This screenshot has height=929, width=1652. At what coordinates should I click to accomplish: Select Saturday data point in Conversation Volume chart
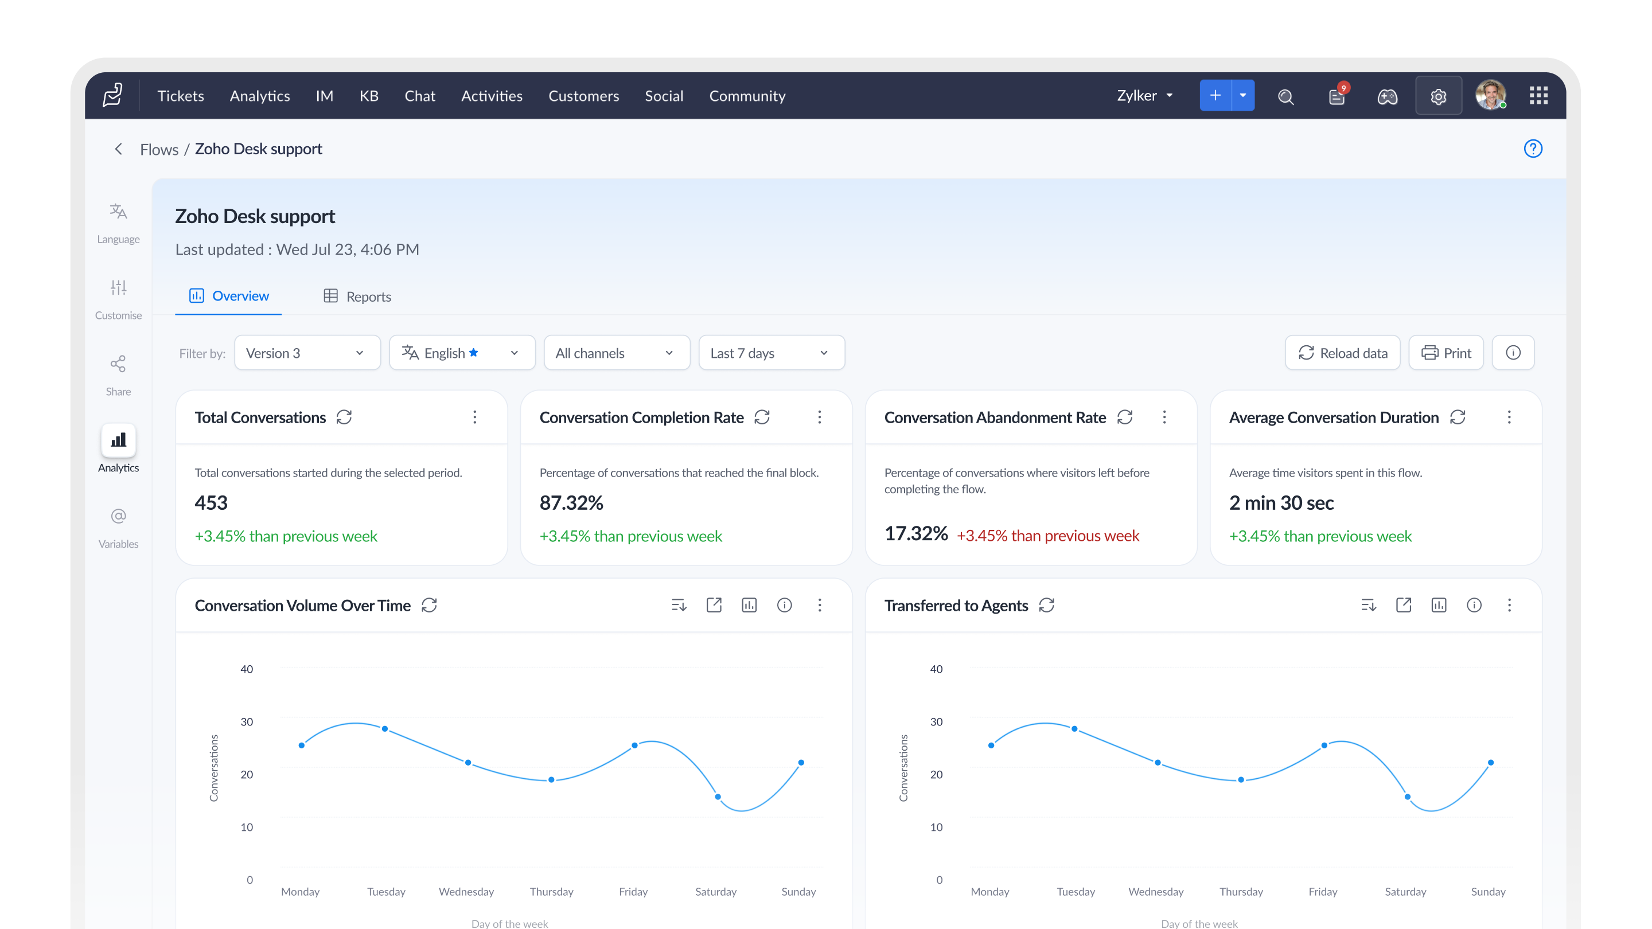(x=718, y=797)
